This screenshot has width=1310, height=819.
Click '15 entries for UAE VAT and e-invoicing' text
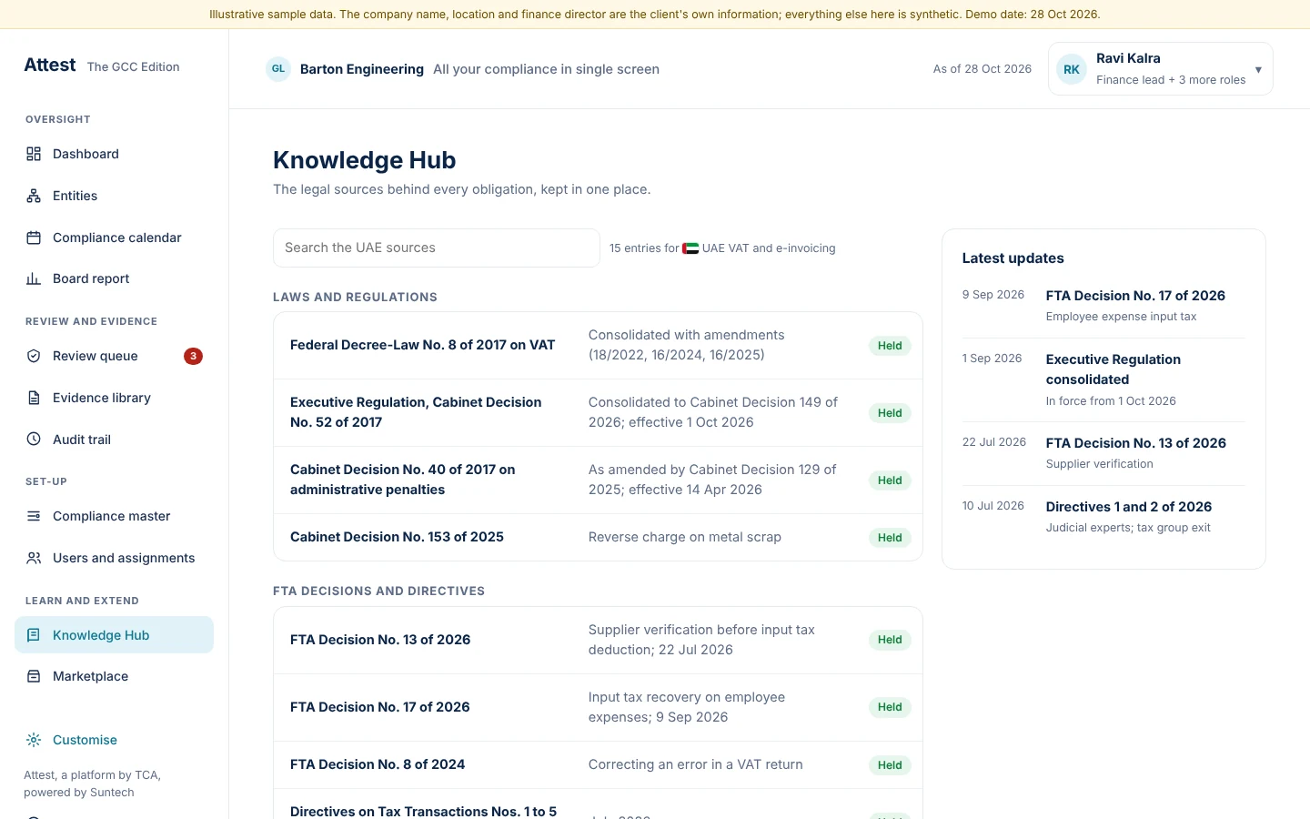(722, 248)
